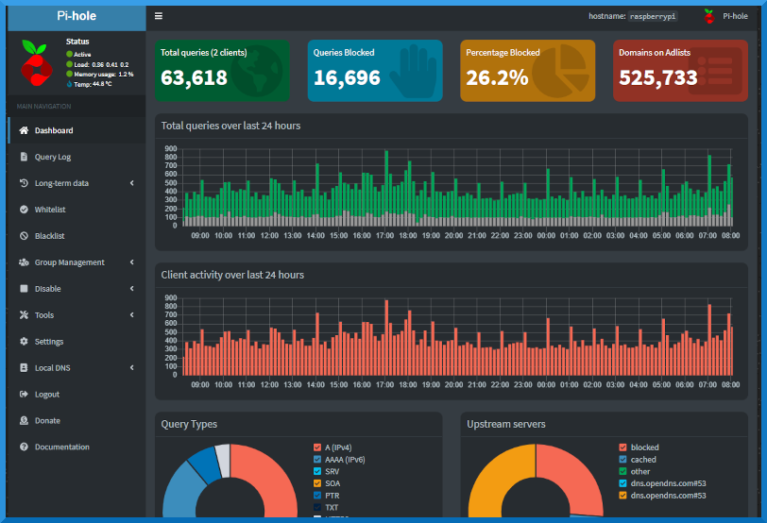Toggle the cached upstream legend checkbox
767x523 pixels.
tap(623, 460)
